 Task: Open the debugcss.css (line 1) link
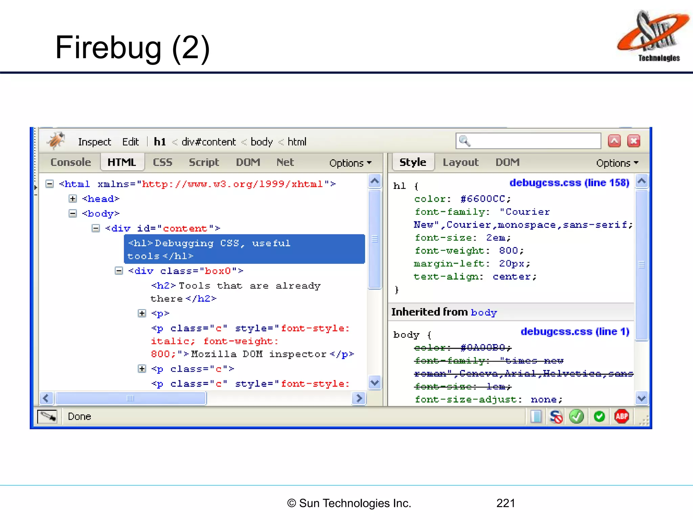pos(575,331)
